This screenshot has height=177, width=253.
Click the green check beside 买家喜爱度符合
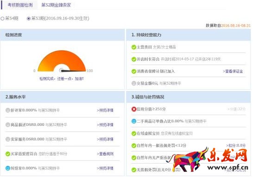coord(8,154)
